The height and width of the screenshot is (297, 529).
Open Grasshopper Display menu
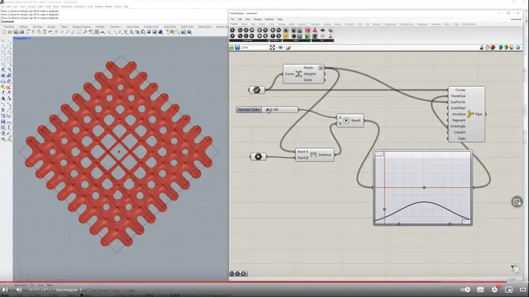pos(258,19)
